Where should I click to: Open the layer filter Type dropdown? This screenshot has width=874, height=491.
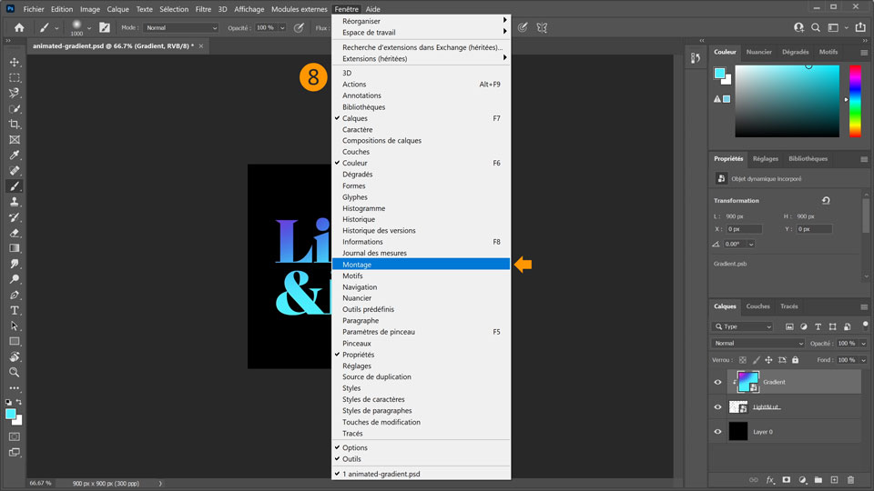pos(743,326)
